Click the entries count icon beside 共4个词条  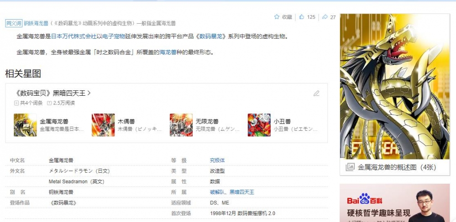(x=16, y=103)
